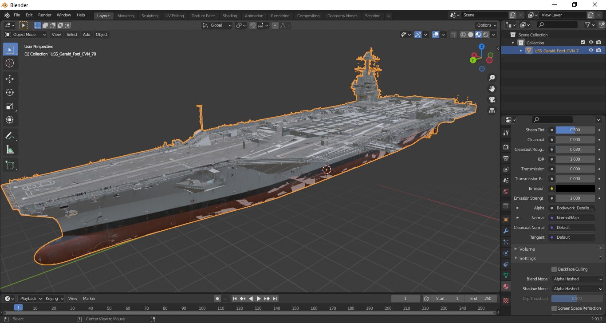
Task: Open the Playback dropdown in timeline
Action: (x=30, y=299)
